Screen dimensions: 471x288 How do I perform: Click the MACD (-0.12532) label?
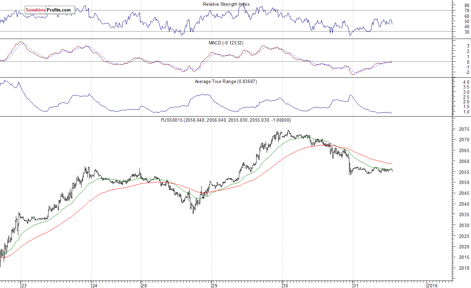pos(226,43)
